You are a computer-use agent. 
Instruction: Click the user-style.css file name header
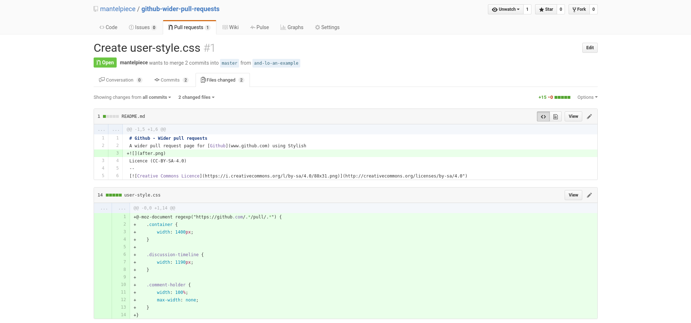[142, 195]
